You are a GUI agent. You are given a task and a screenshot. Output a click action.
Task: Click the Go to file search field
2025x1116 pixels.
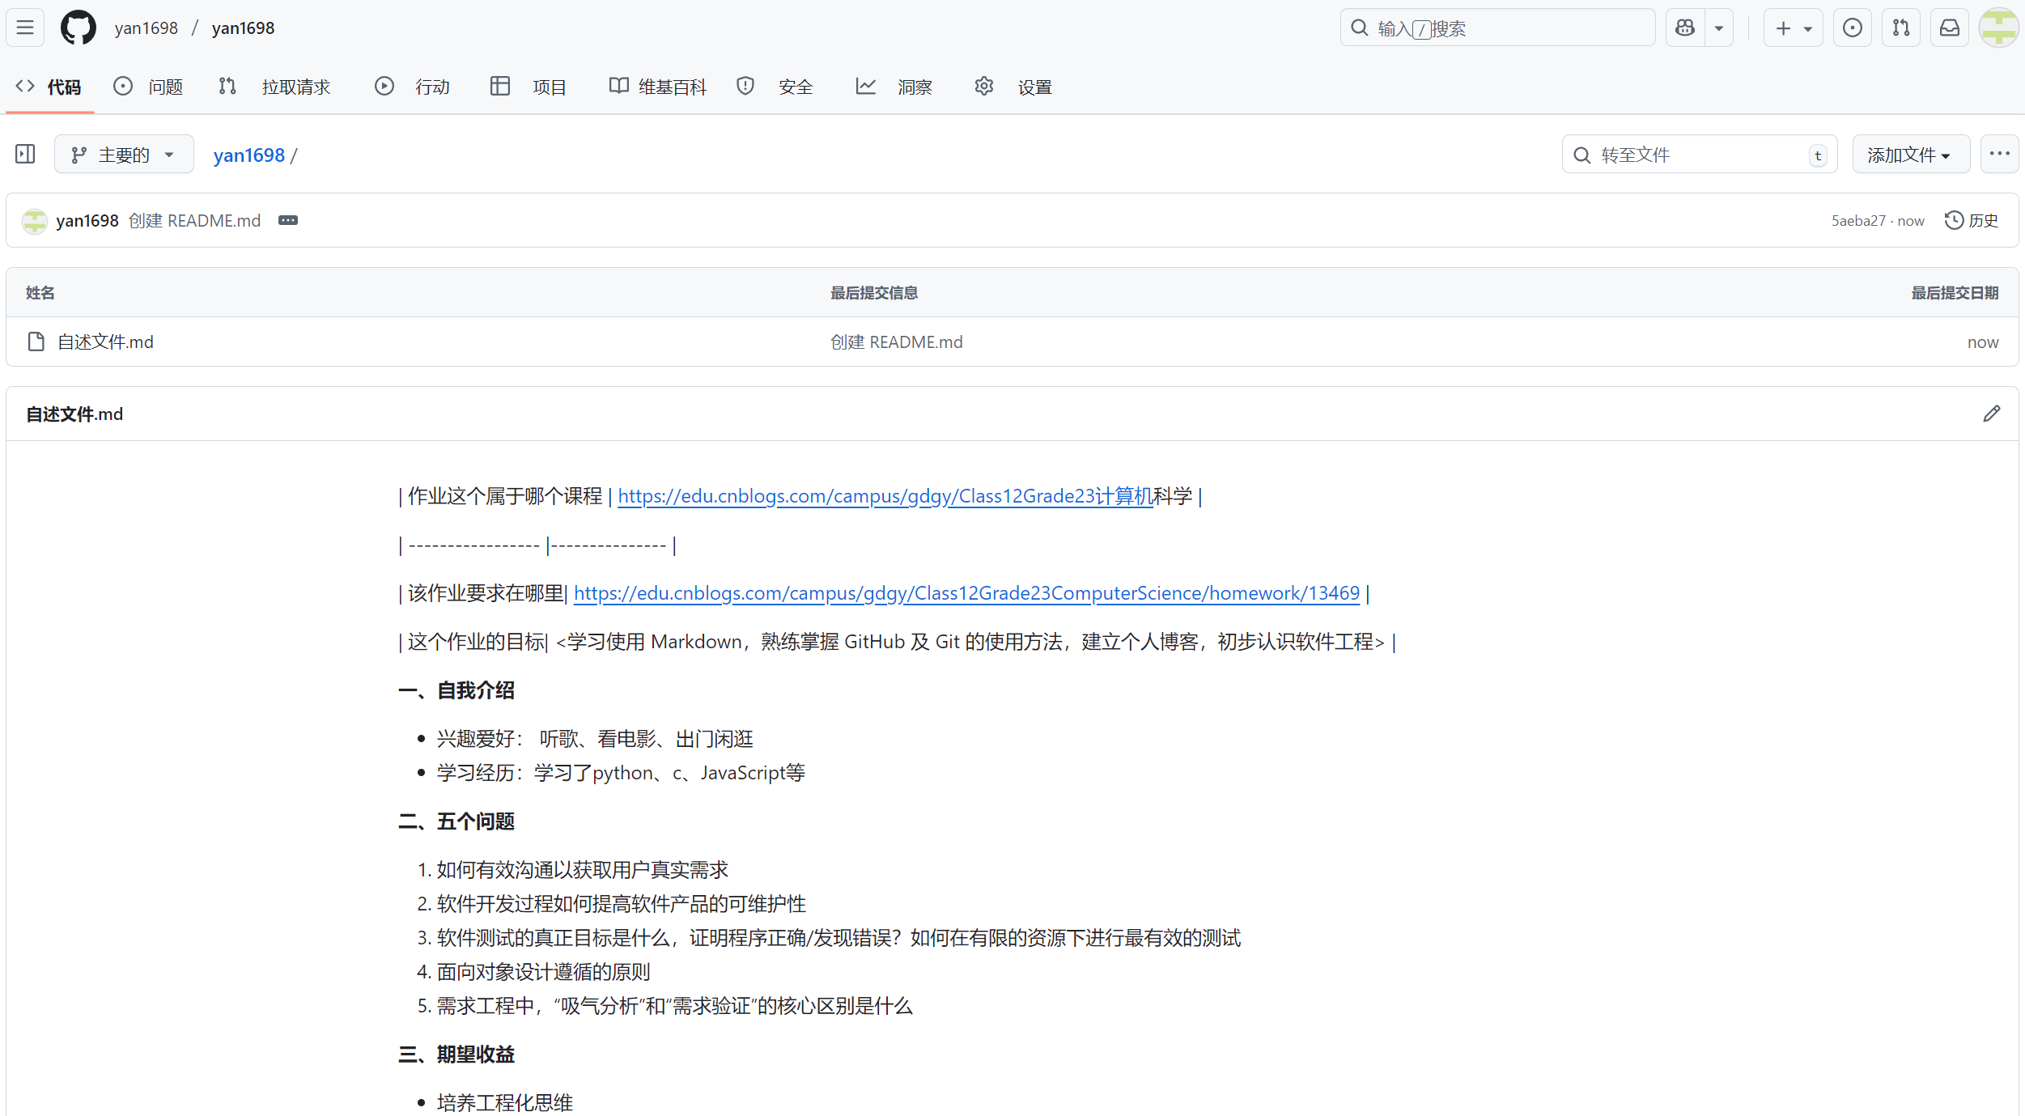tap(1700, 154)
